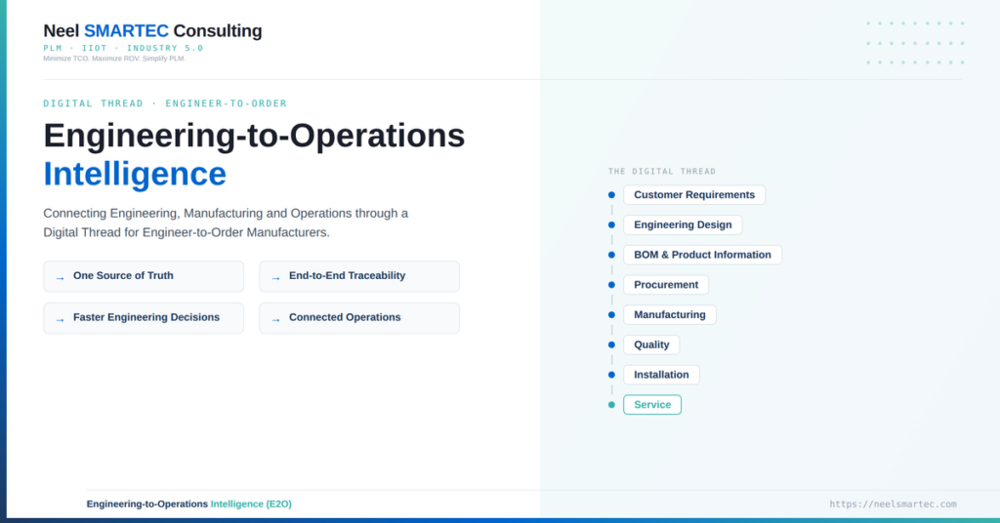Image resolution: width=1000 pixels, height=523 pixels.
Task: Select the Engineering Design thread step
Action: tap(683, 224)
